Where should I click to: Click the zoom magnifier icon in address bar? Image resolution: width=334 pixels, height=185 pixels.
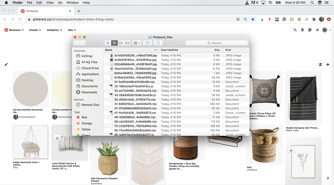point(245,19)
